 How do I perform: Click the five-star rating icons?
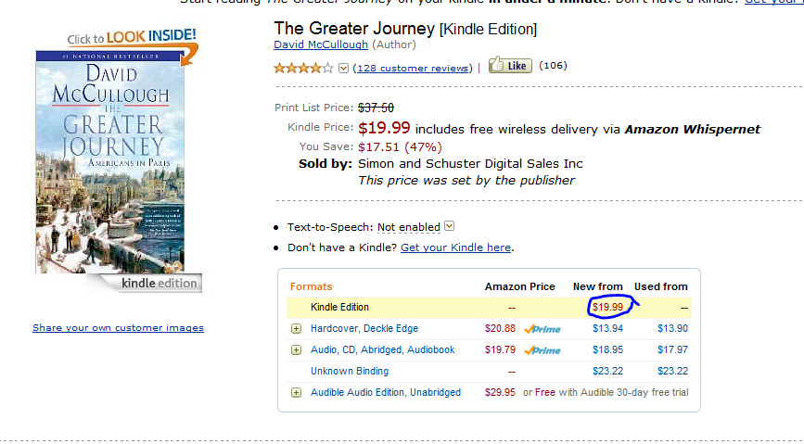coord(303,68)
